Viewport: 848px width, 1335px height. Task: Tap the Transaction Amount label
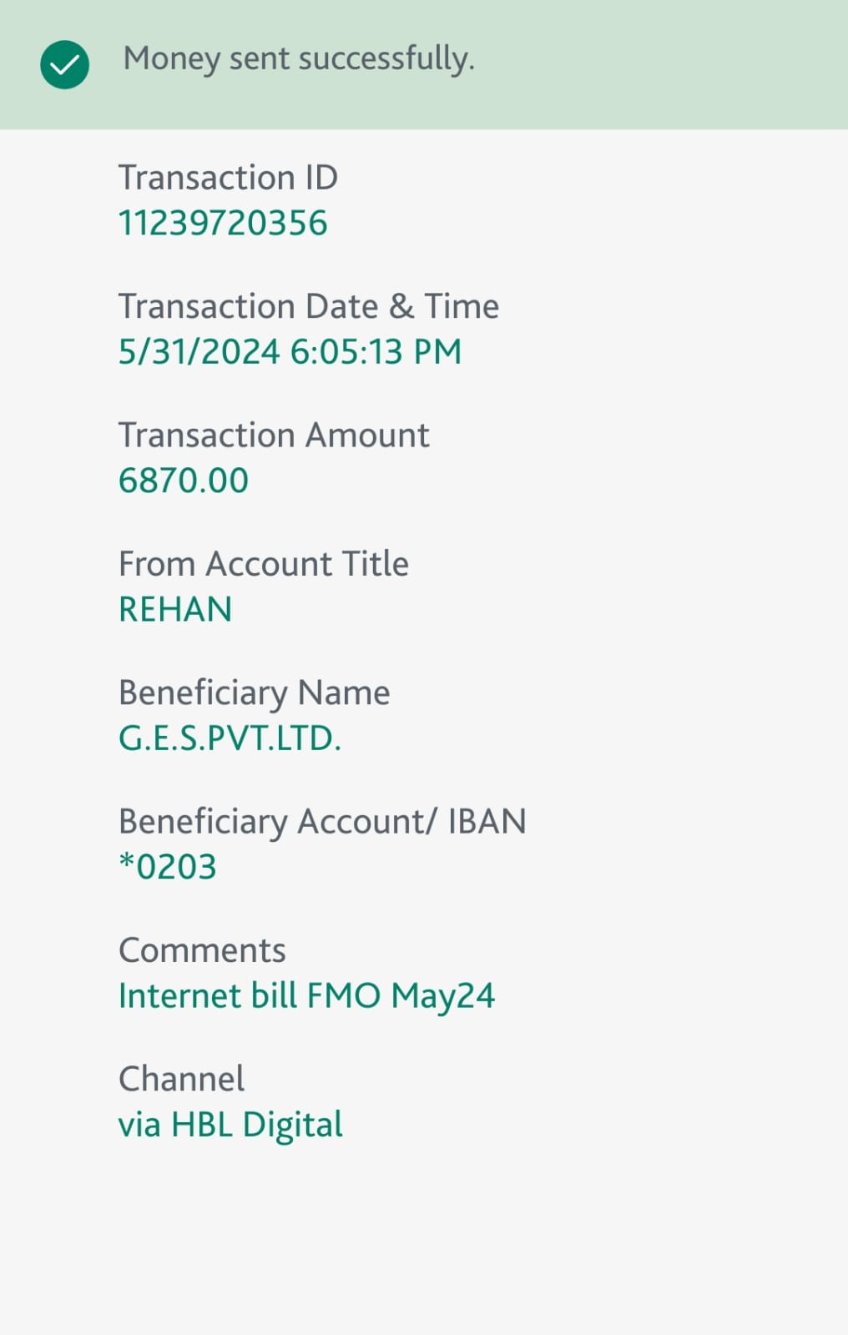point(273,435)
